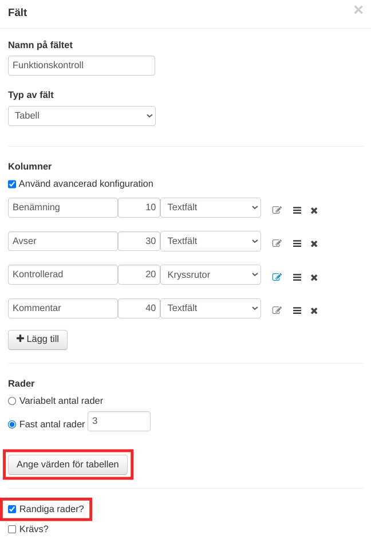371x547 pixels.
Task: Close the Fält dialog
Action: [358, 10]
